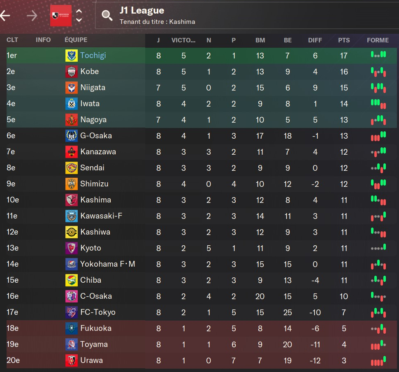Sort by the BM column header
Viewport: 399px width, 372px height.
[x=260, y=40]
